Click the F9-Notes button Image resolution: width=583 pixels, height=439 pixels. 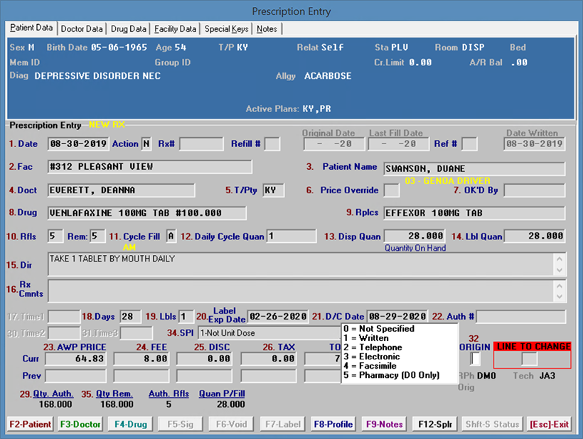pos(385,424)
